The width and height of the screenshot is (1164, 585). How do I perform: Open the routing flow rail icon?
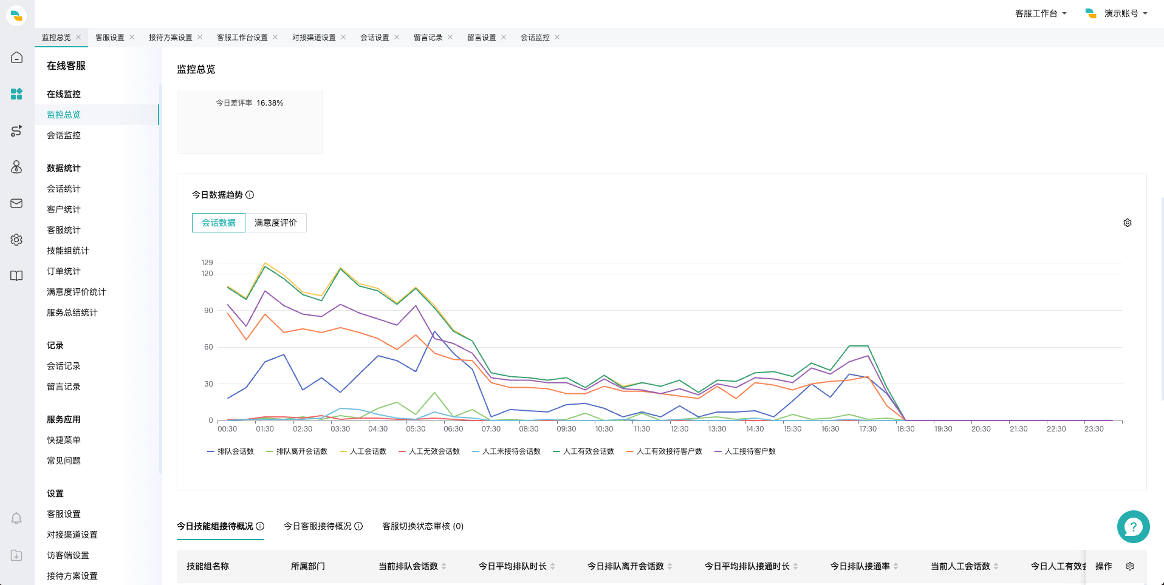[16, 130]
